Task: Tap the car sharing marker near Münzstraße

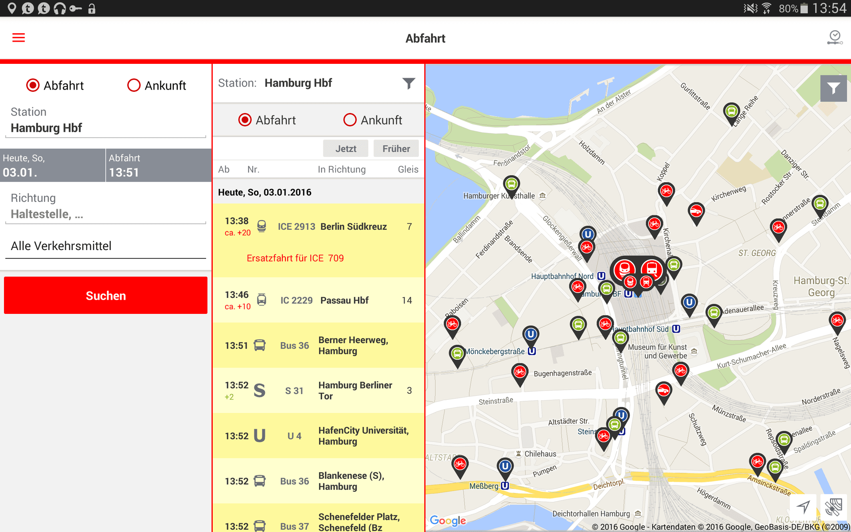Action: [664, 391]
